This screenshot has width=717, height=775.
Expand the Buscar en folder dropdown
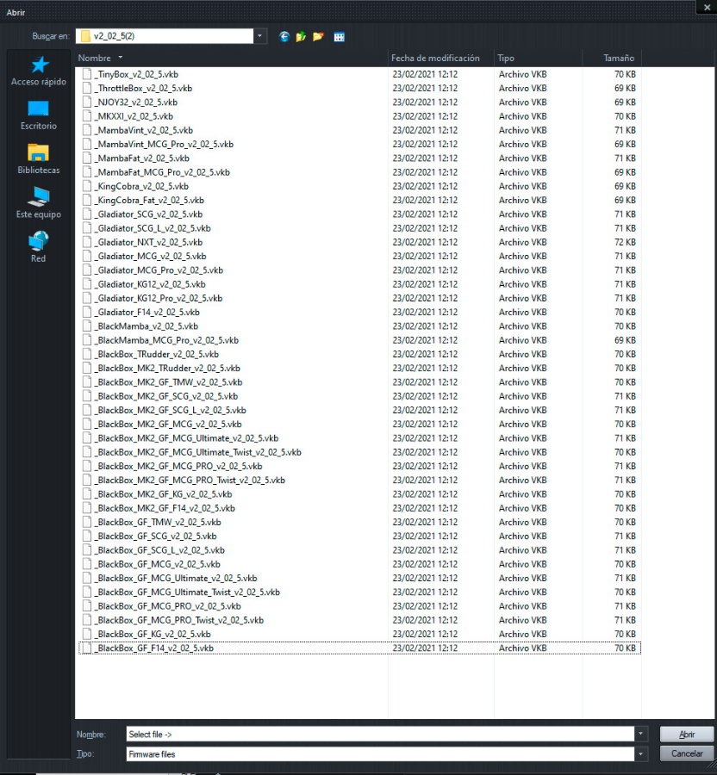tap(260, 36)
